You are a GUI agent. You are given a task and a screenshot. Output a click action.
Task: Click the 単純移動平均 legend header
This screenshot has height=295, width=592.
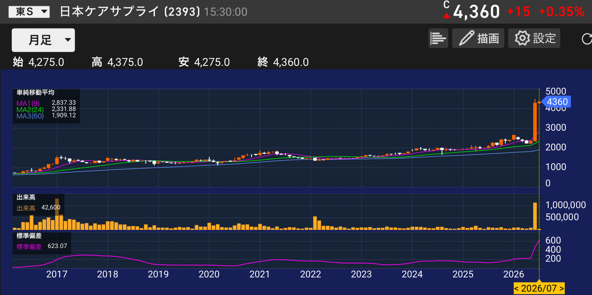36,93
